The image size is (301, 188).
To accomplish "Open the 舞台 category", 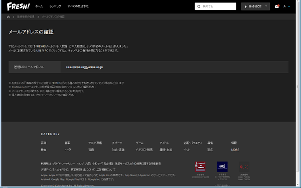I will click(44, 149).
